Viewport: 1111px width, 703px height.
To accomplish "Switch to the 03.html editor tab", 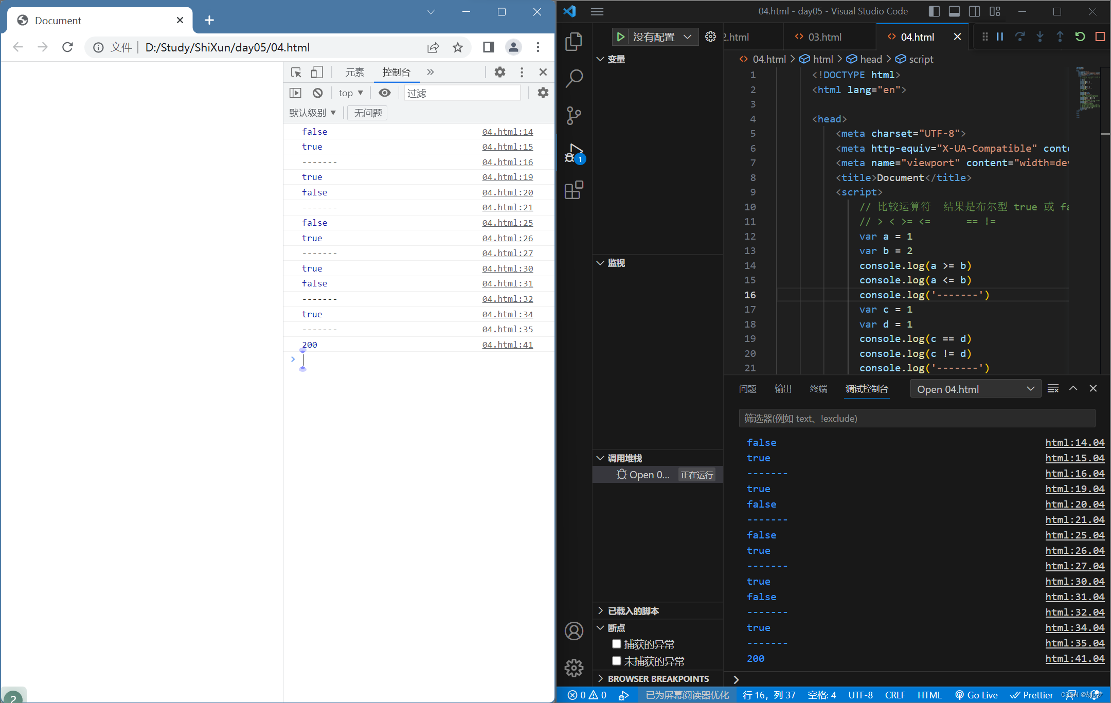I will pyautogui.click(x=824, y=37).
